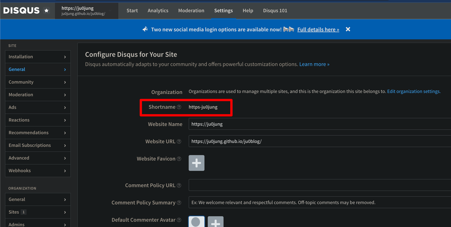Open the Webhooks sidebar item

[38, 170]
